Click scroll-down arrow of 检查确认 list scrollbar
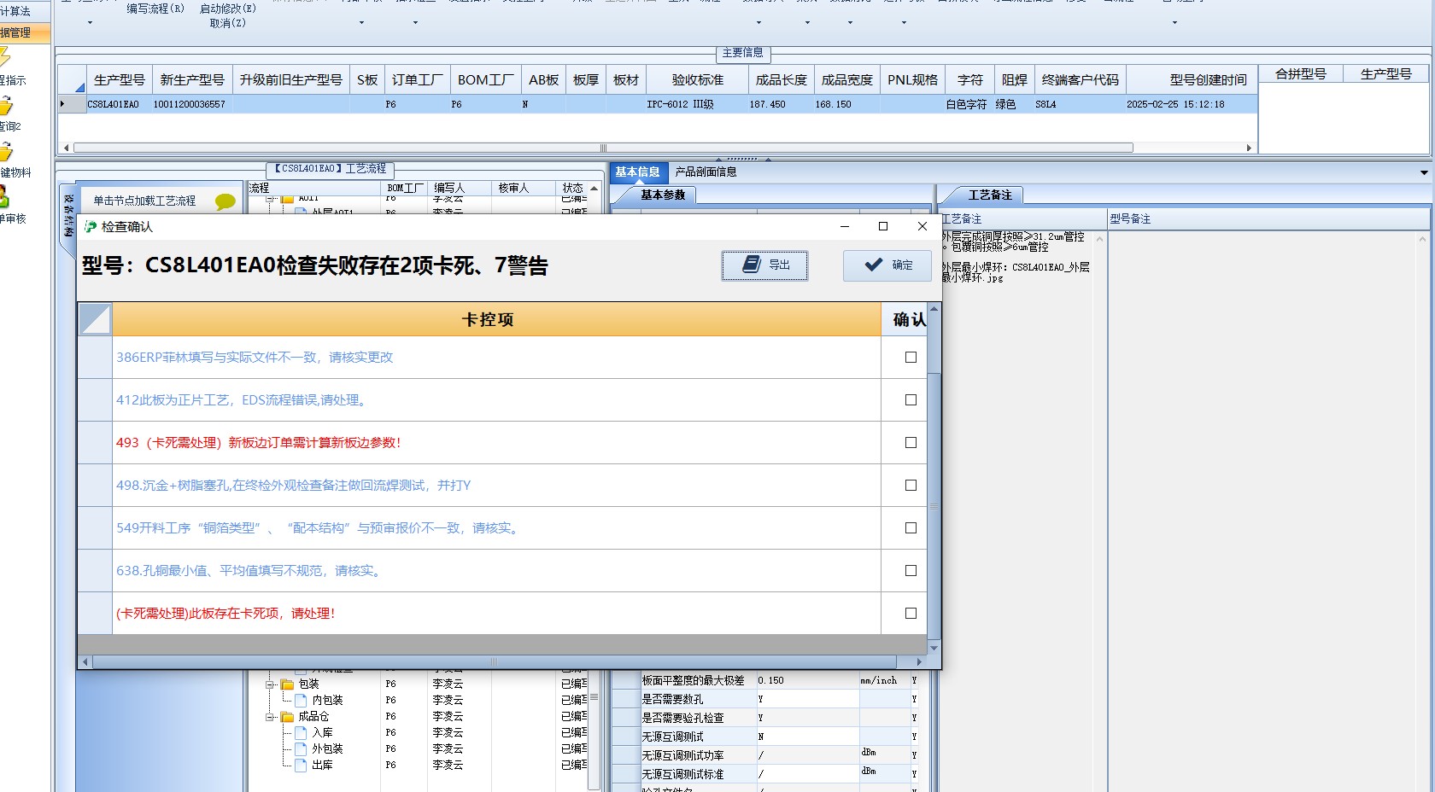The image size is (1435, 792). pyautogui.click(x=934, y=649)
